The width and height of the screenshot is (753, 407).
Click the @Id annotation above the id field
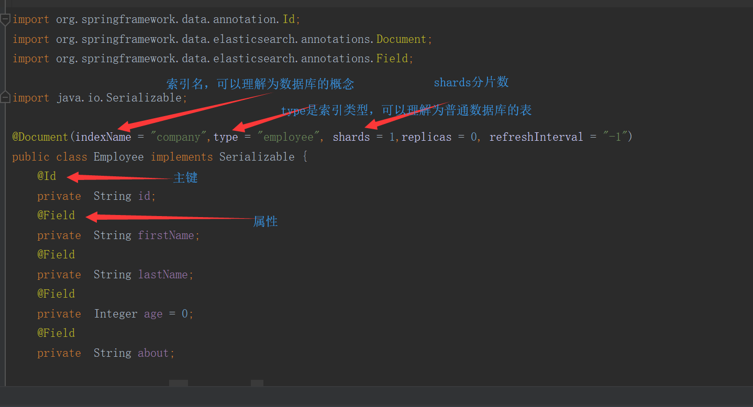[46, 176]
